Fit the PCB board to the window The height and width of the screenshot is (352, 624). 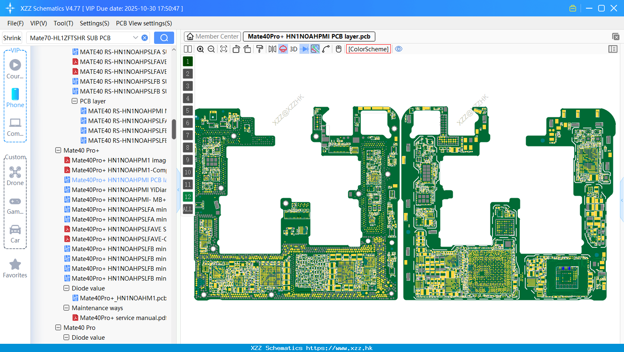[x=224, y=49]
